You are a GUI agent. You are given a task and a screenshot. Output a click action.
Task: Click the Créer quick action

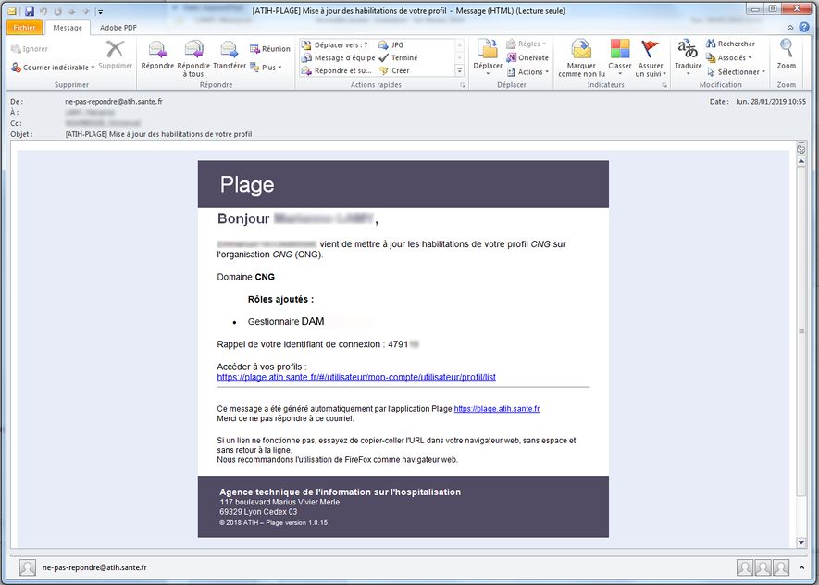[394, 70]
